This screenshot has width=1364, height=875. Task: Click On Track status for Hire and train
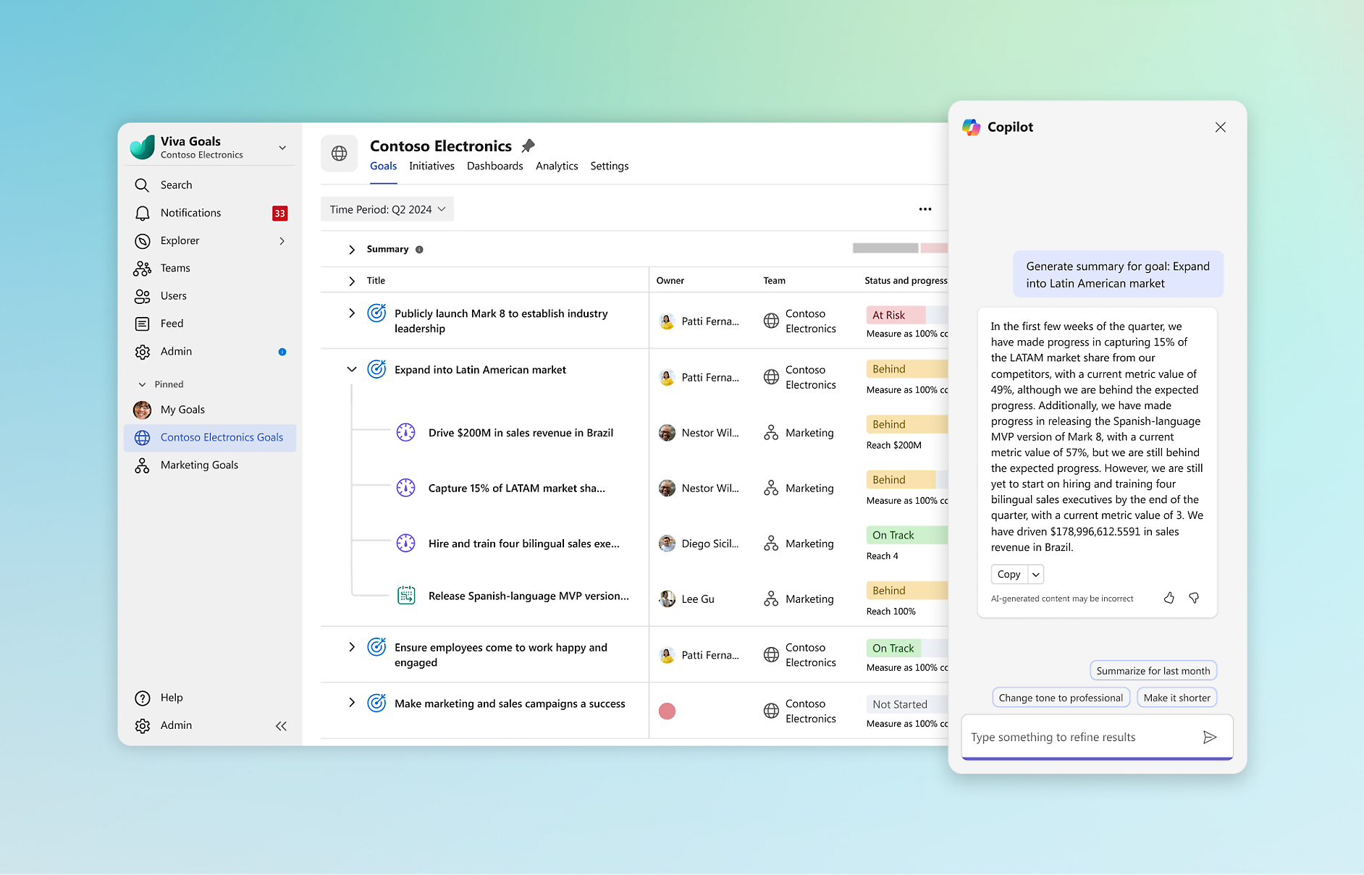[x=906, y=535]
